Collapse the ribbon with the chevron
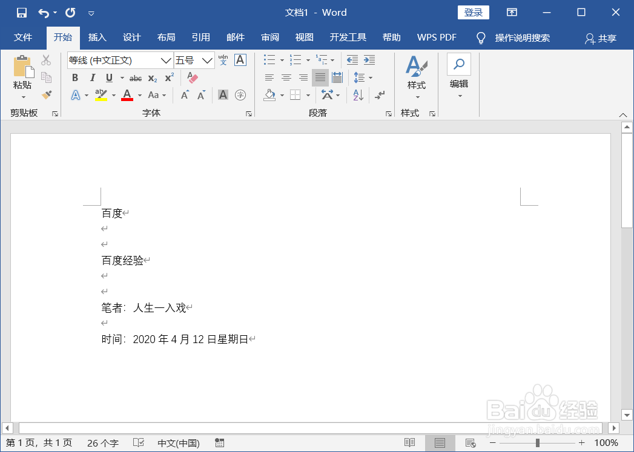The width and height of the screenshot is (634, 452). pos(623,115)
